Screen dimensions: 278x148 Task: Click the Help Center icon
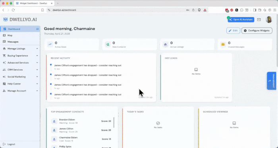point(4,84)
